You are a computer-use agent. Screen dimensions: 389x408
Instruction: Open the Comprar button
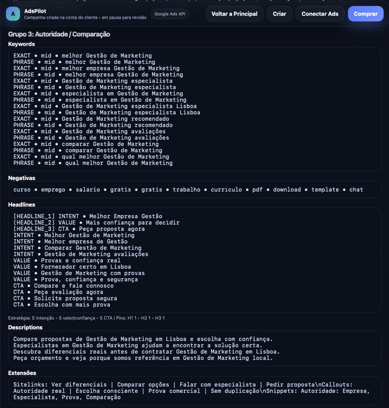click(365, 14)
